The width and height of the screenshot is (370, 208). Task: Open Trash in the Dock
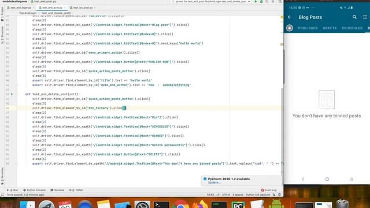(x=342, y=204)
